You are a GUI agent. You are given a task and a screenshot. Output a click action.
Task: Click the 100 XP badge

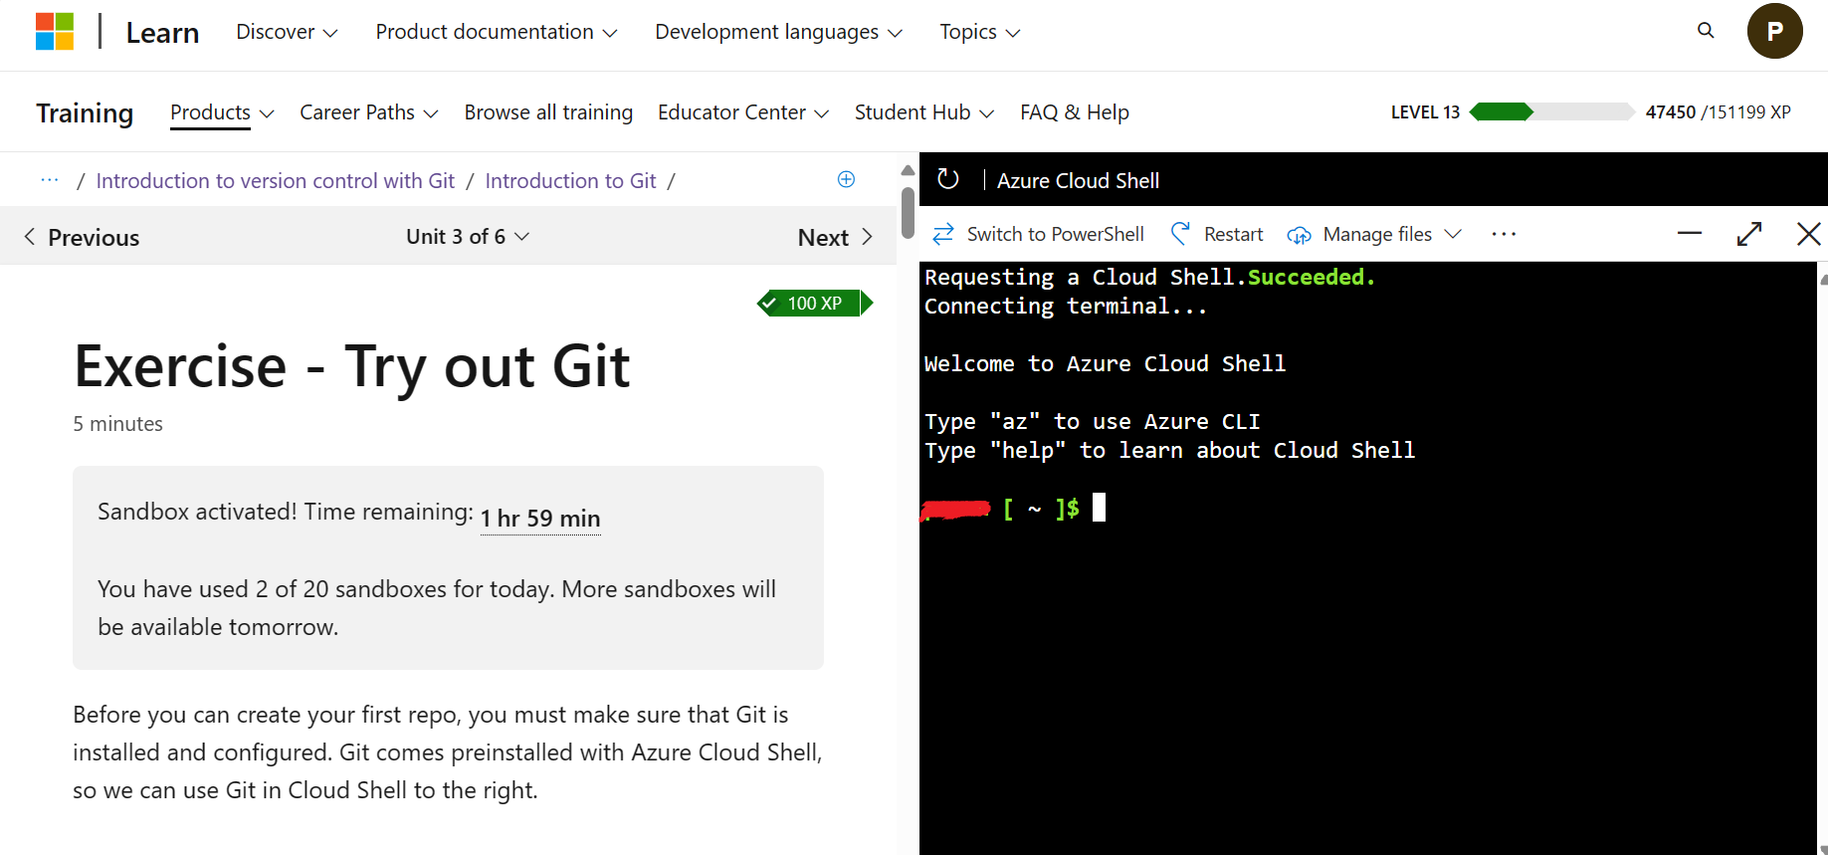click(x=815, y=304)
